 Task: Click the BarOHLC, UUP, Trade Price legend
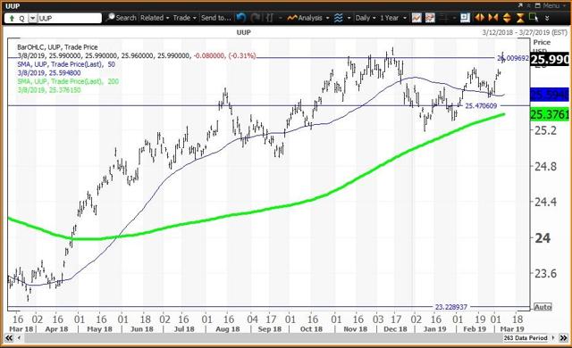pos(57,47)
